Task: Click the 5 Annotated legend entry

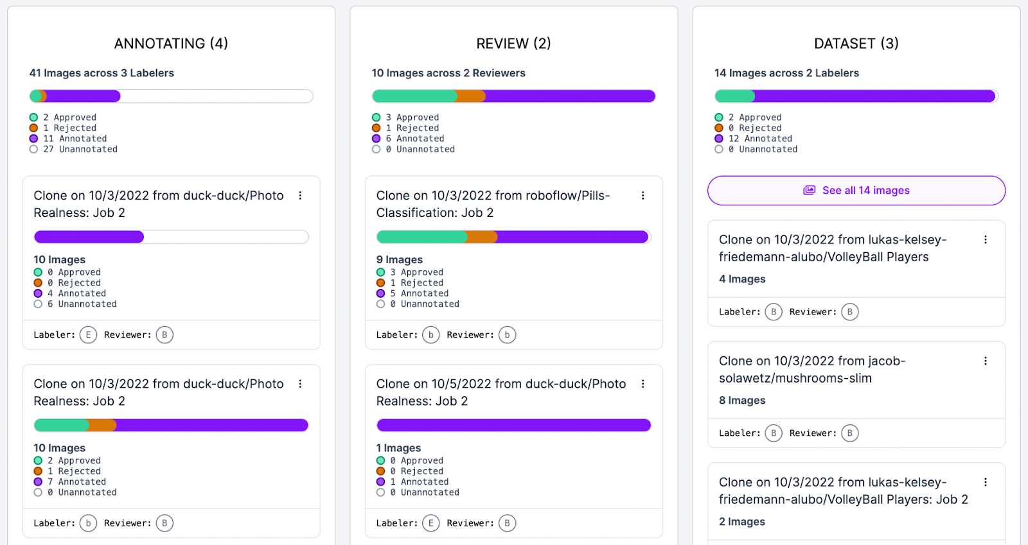Action: (413, 293)
